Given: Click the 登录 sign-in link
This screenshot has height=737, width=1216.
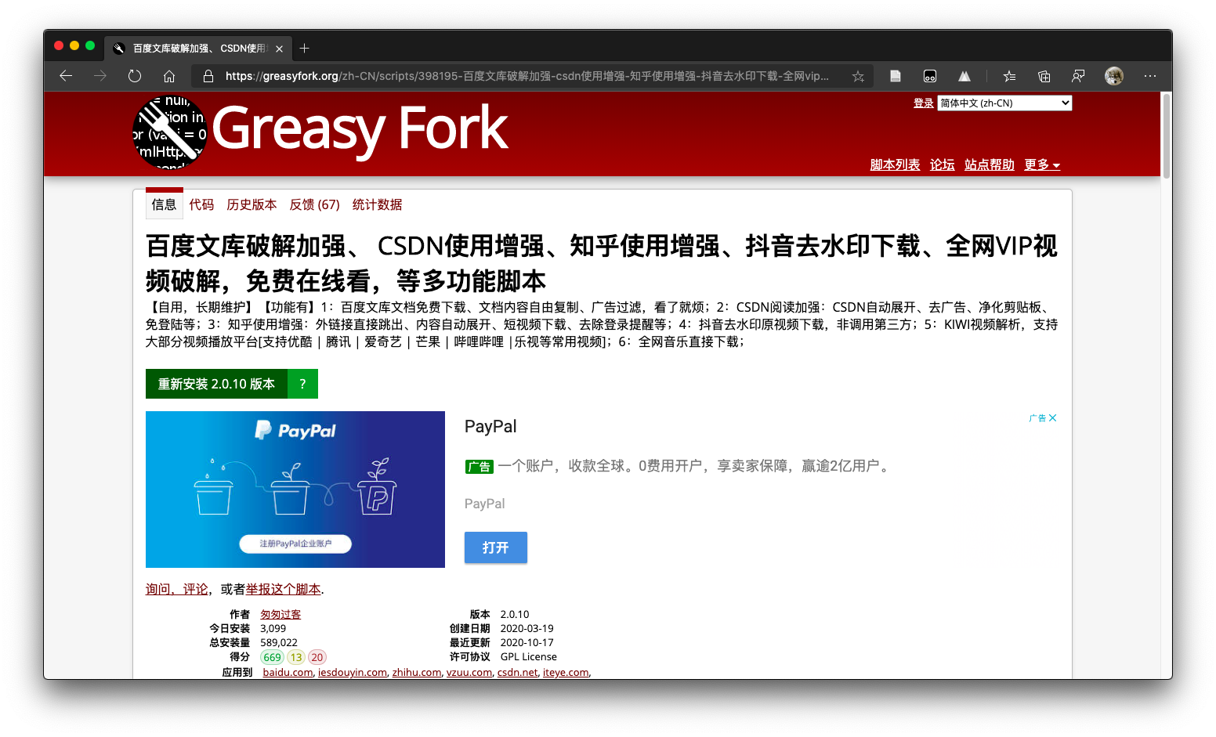Looking at the screenshot, I should tap(923, 103).
